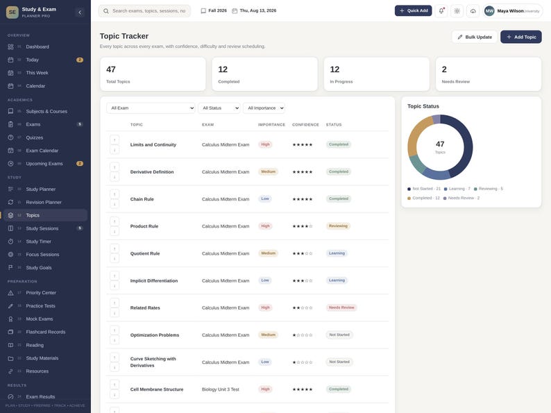Click the In Progress stat card

(x=377, y=74)
